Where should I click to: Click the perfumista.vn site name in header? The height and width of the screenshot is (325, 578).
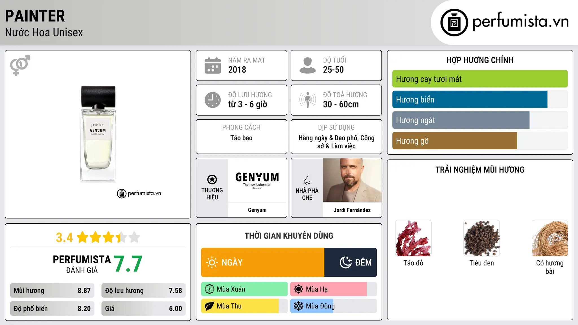coord(520,21)
